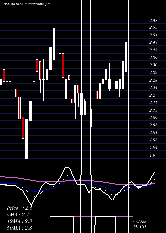Select the 2.09 price axis label
This screenshot has width=166, height=233.
(x=153, y=117)
